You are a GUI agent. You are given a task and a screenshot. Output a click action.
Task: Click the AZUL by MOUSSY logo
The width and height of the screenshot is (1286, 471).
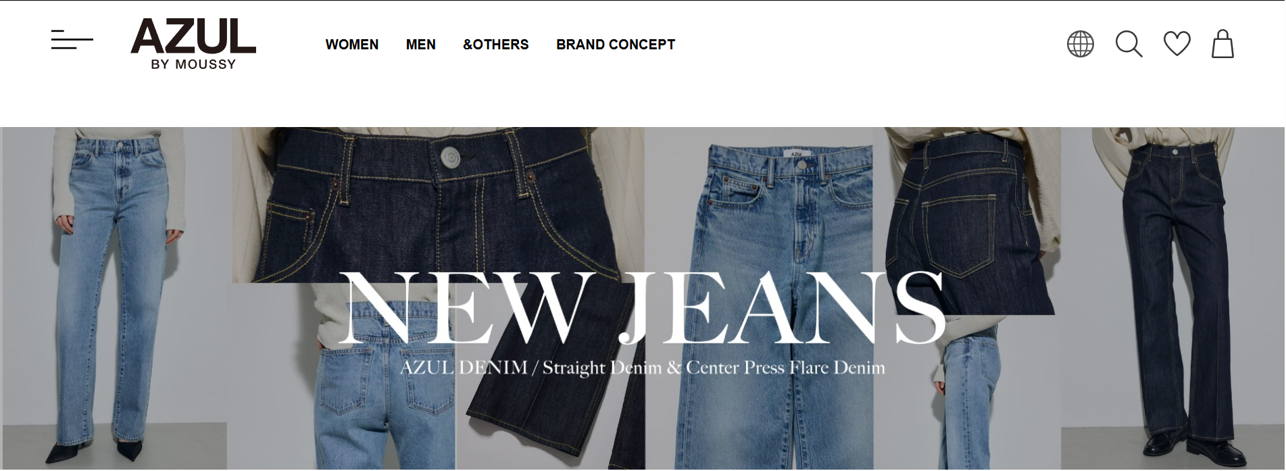(193, 44)
